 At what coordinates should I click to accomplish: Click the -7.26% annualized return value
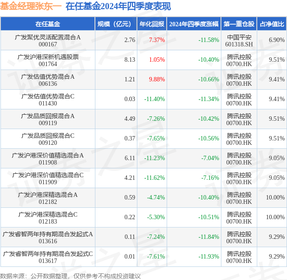[x=156, y=119]
